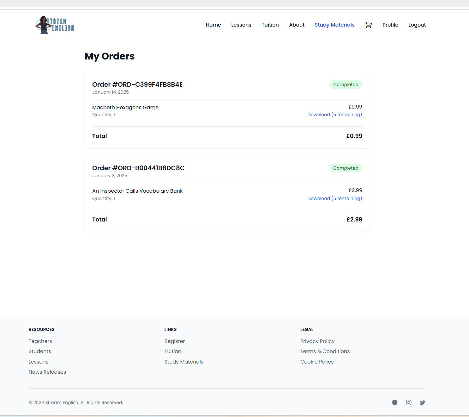Download An Inspector Calls Vocabulary Bank
Viewport: 469px width, 417px height.
[334, 198]
